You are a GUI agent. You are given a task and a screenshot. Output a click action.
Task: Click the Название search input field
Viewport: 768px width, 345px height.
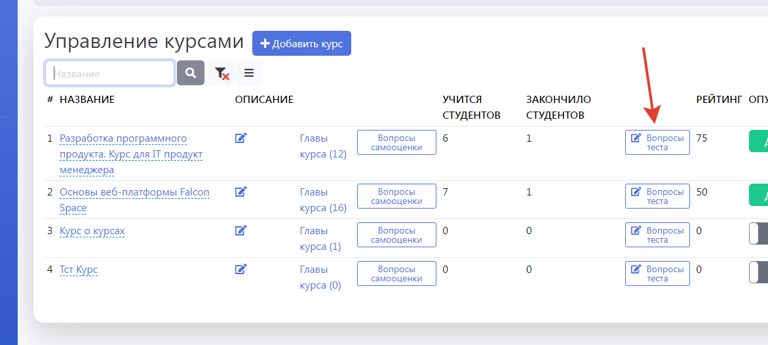point(110,73)
